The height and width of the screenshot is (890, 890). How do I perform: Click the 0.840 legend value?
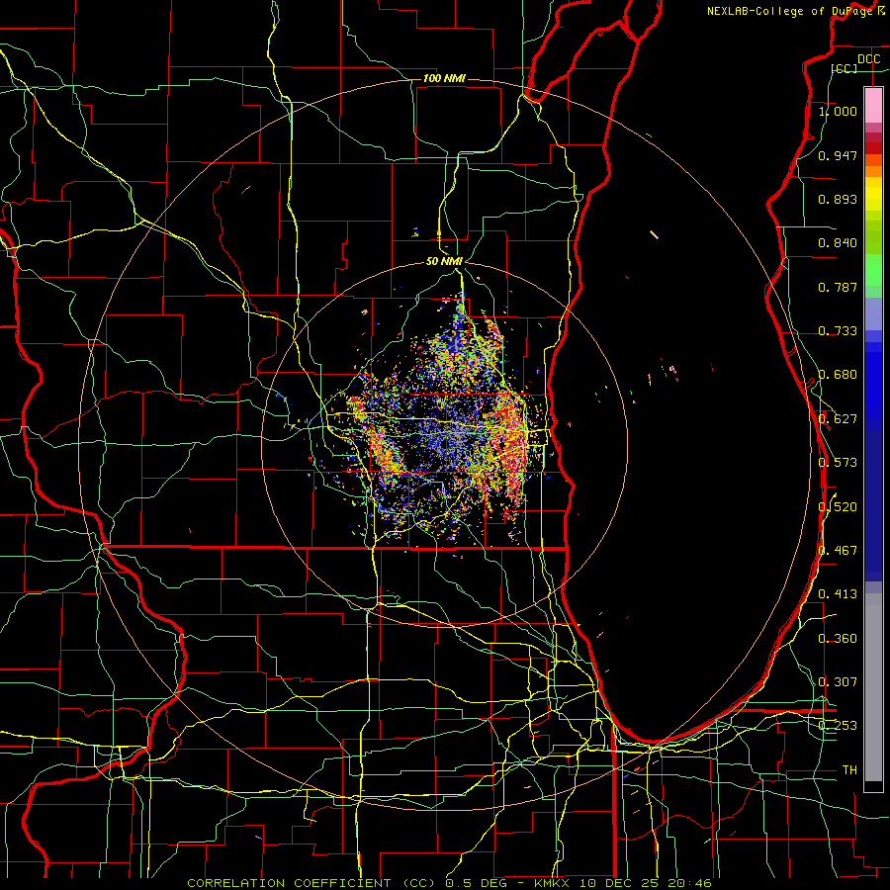click(838, 243)
